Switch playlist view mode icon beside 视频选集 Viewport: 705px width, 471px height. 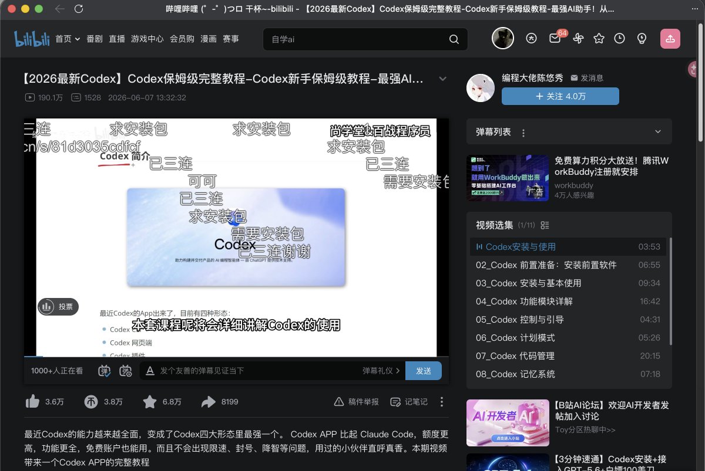pyautogui.click(x=545, y=225)
